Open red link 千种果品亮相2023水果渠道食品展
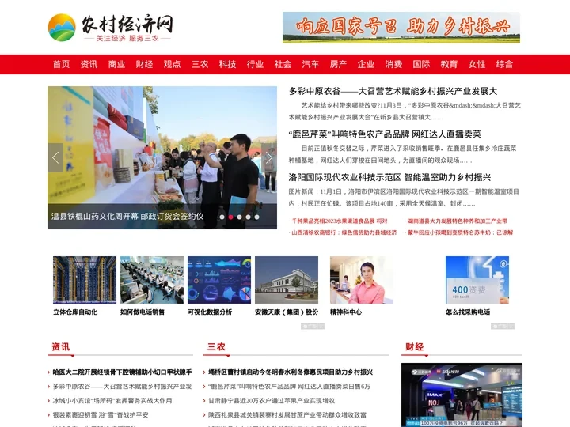Viewport: 570px width, 427px height. pyautogui.click(x=339, y=221)
